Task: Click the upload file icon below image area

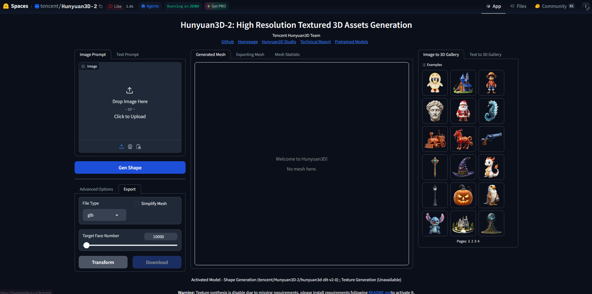Action: pos(122,147)
